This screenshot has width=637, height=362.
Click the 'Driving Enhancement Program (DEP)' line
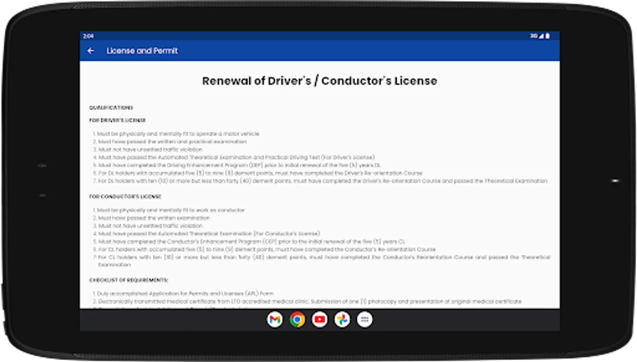click(236, 165)
